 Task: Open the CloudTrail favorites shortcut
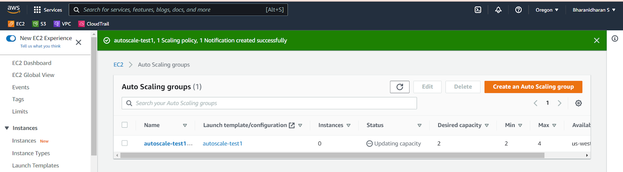(x=94, y=24)
